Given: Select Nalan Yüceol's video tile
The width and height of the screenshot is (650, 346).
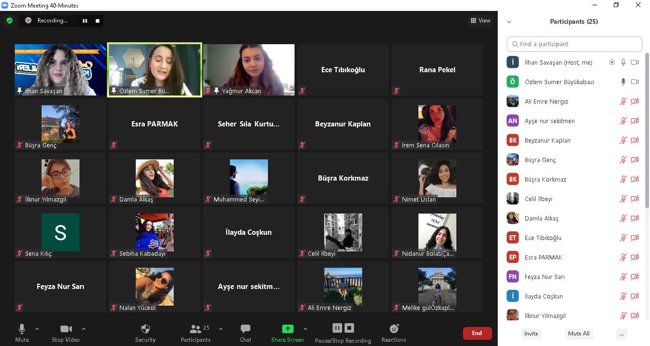Looking at the screenshot, I should 155,287.
